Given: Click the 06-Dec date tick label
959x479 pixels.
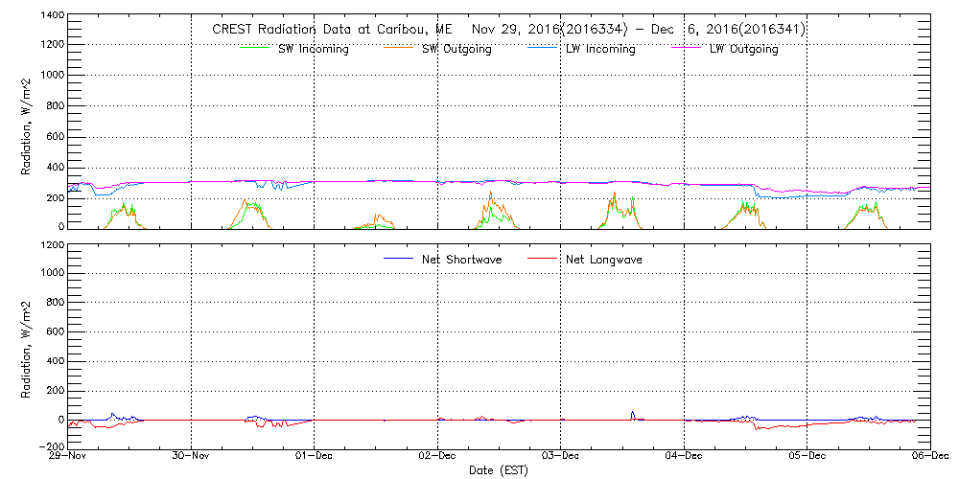Looking at the screenshot, I should [930, 456].
